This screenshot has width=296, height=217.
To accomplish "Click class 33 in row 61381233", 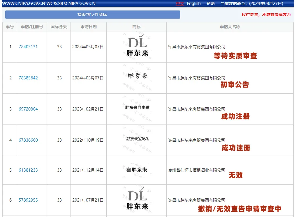I will [59, 170].
